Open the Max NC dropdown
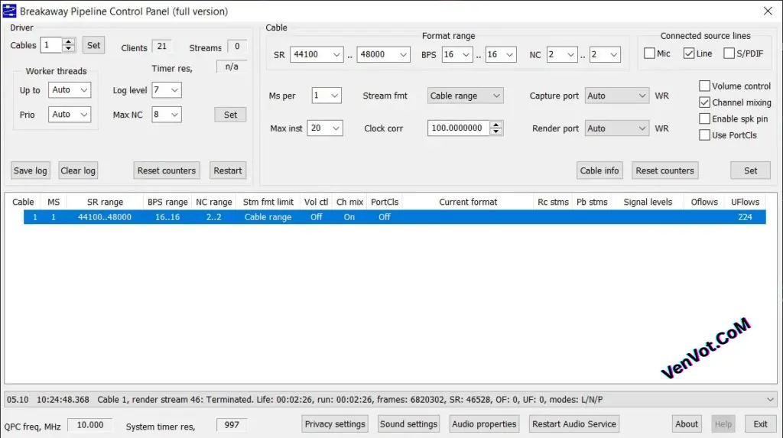The width and height of the screenshot is (783, 438). click(x=166, y=115)
